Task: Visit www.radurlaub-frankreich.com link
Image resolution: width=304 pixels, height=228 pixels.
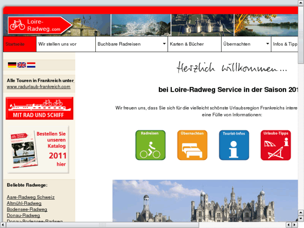Action: [x=38, y=87]
